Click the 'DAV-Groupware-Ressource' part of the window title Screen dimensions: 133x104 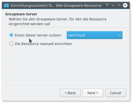click(79, 6)
